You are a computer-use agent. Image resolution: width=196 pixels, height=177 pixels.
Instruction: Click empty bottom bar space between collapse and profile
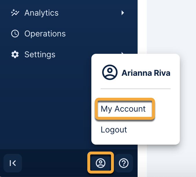(x=55, y=163)
